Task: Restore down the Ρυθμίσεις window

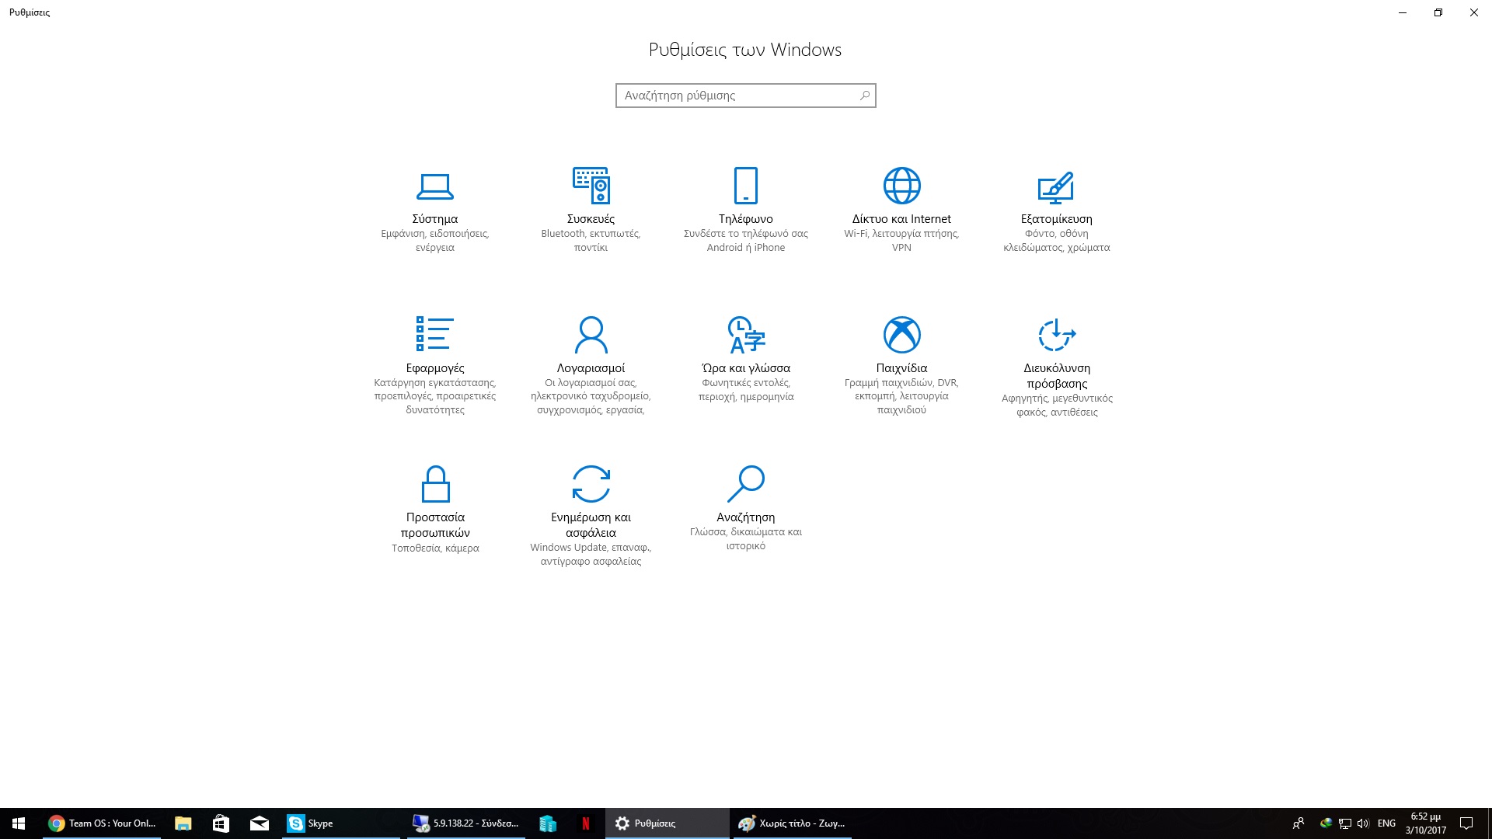Action: click(1438, 12)
